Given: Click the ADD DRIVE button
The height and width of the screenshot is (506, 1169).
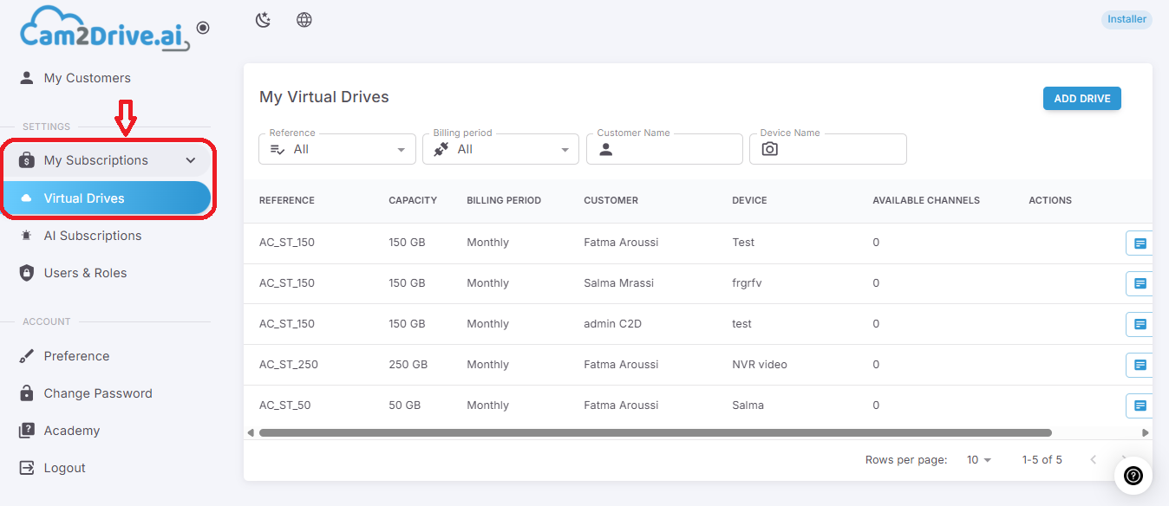Looking at the screenshot, I should click(1082, 99).
